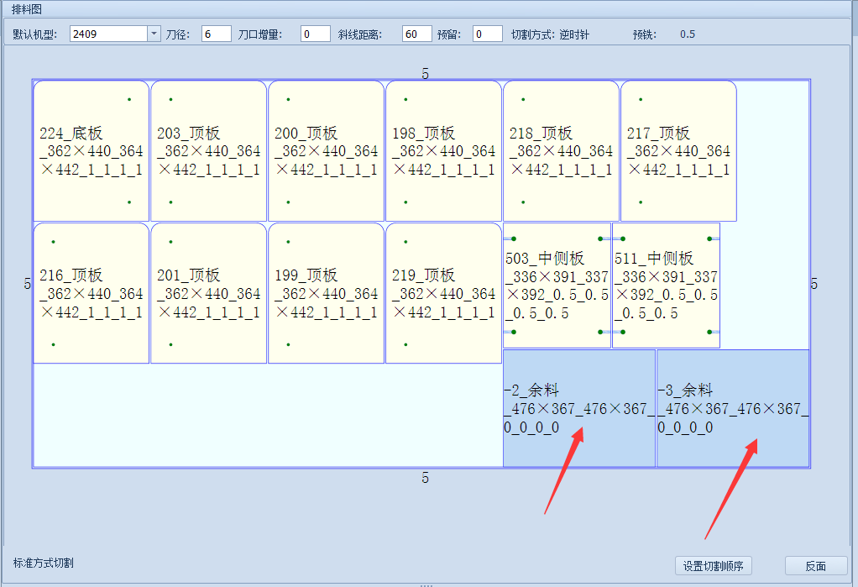This screenshot has width=858, height=587.
Task: Click the 反面 button to view reverse side
Action: coord(815,566)
